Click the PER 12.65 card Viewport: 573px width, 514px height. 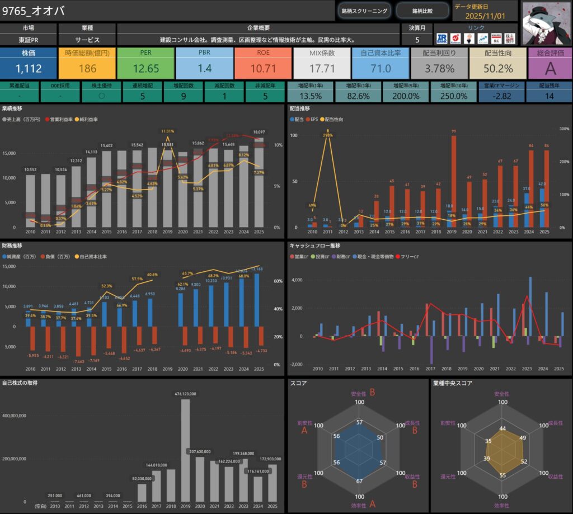point(145,63)
